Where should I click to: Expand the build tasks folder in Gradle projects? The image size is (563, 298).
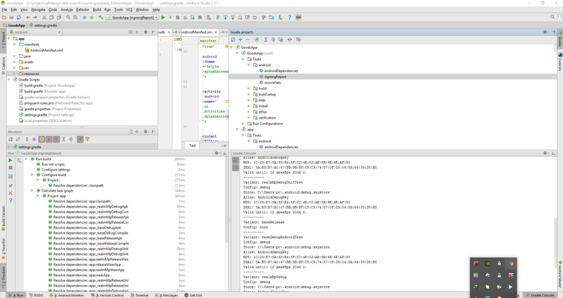coord(249,89)
